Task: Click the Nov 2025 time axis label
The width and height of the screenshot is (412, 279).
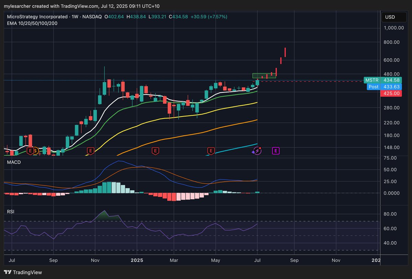Action: (x=336, y=260)
